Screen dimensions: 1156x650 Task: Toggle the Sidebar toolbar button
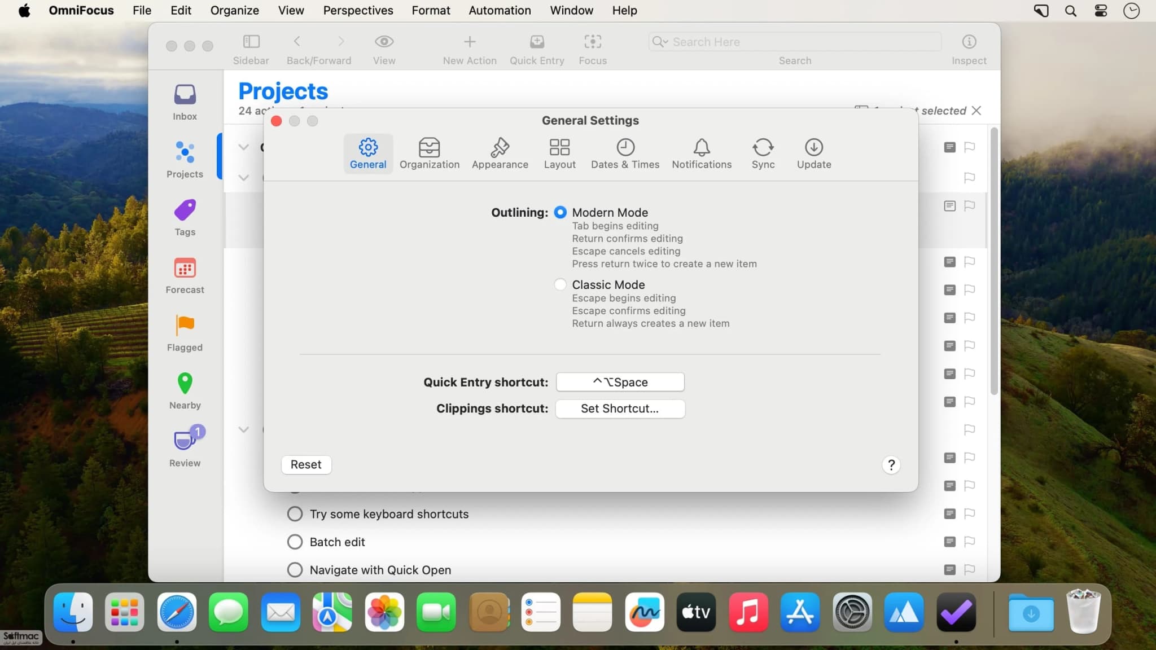(x=251, y=41)
